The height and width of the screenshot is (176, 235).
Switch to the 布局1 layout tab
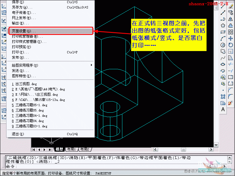(x=72, y=149)
